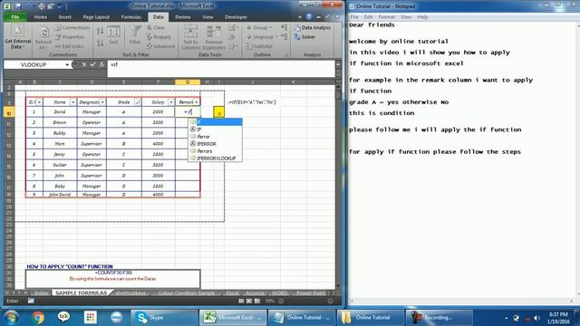Open Notepad Format menu

tap(387, 17)
